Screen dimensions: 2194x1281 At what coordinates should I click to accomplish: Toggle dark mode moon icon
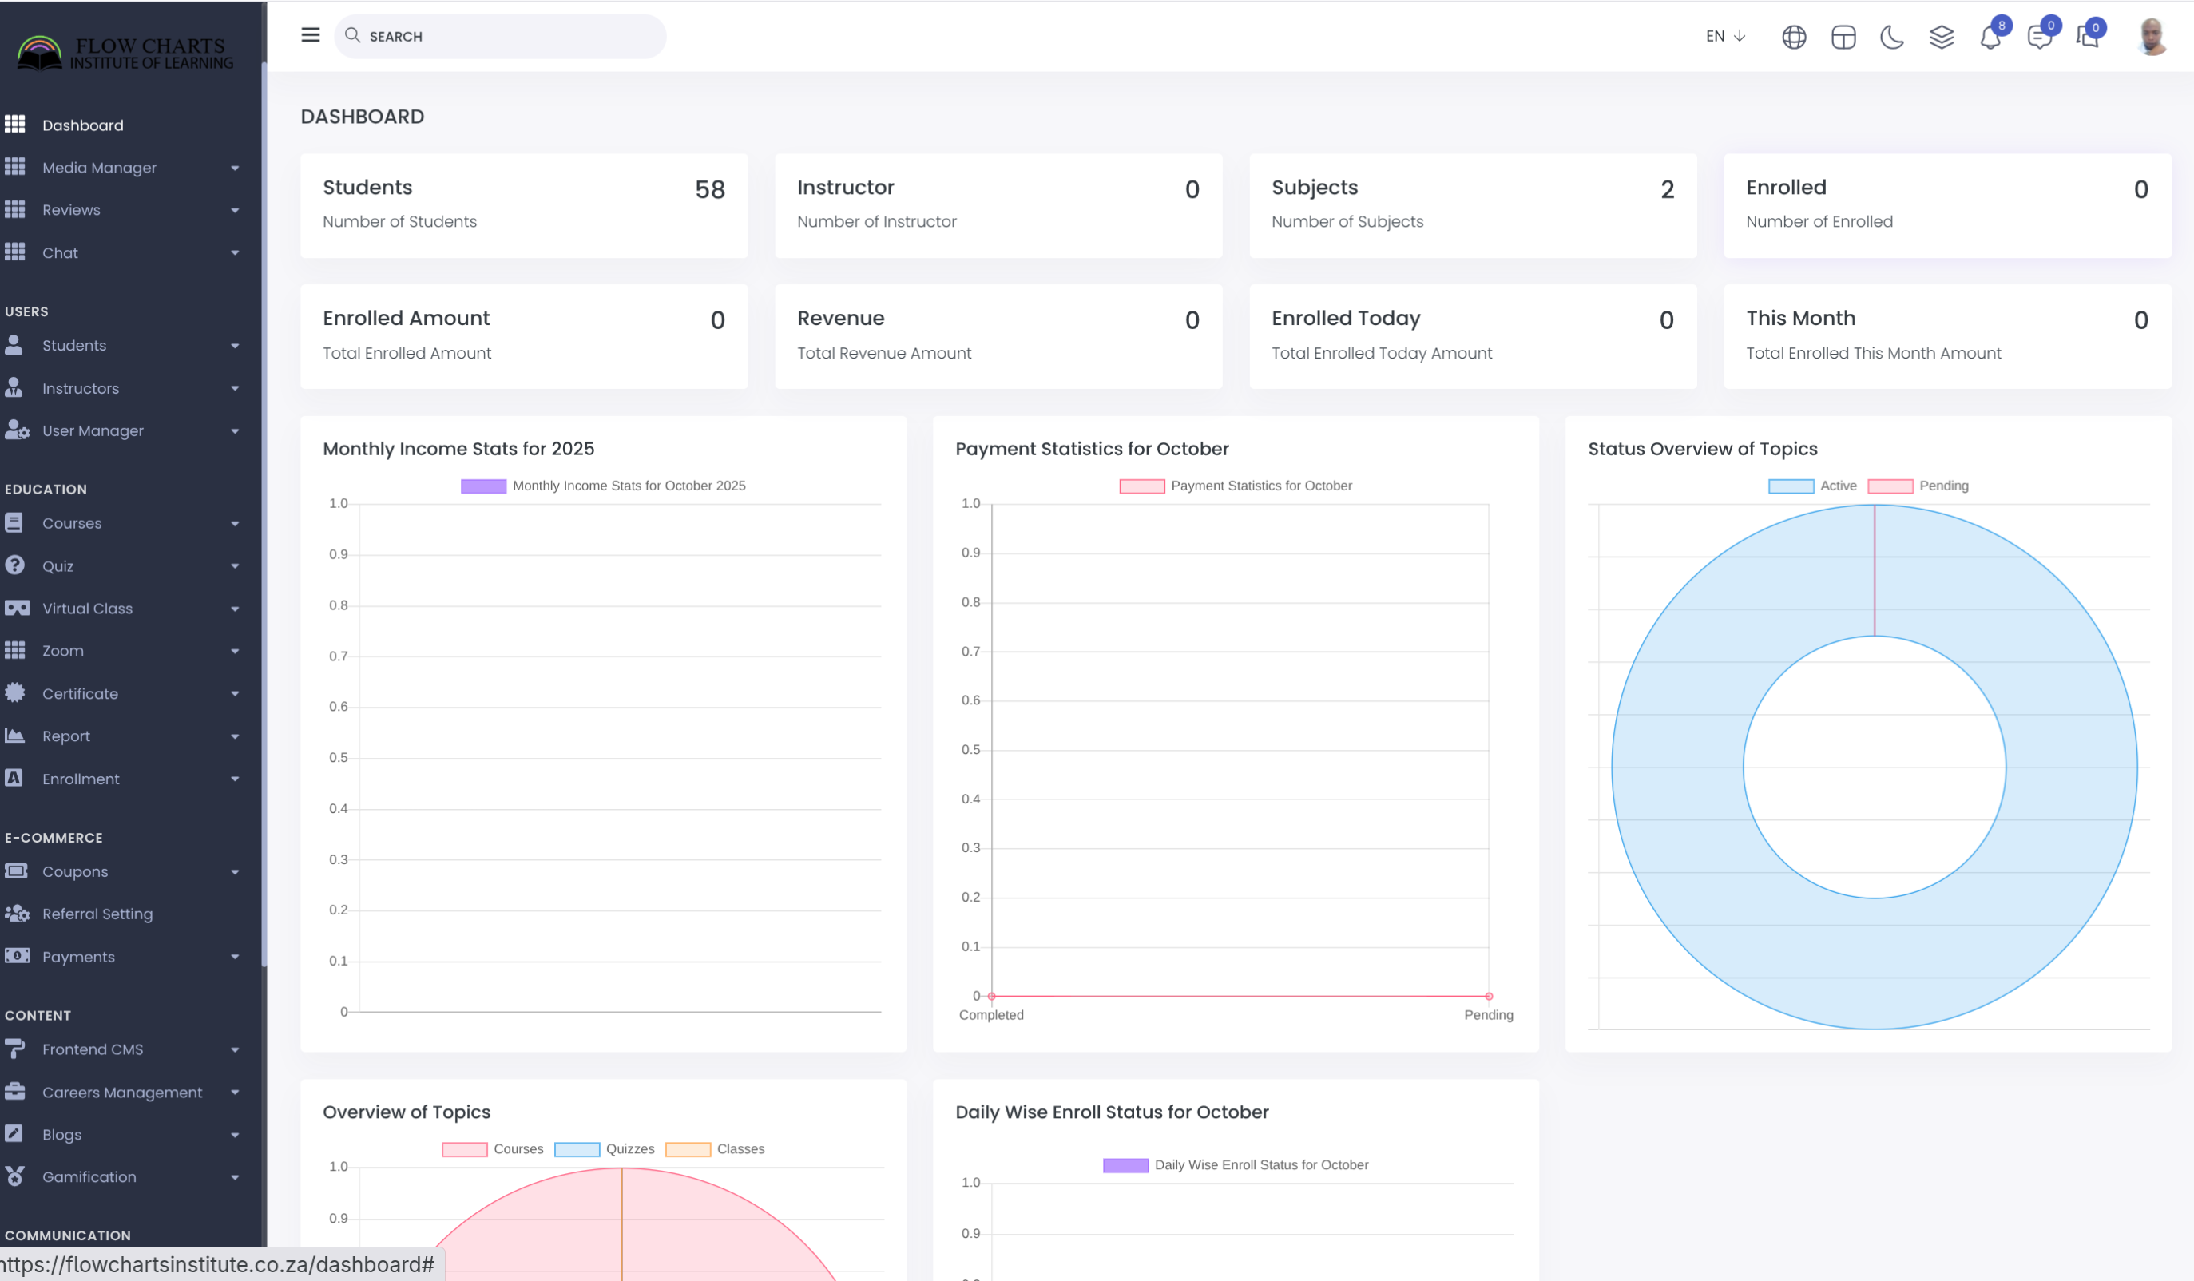click(1891, 37)
